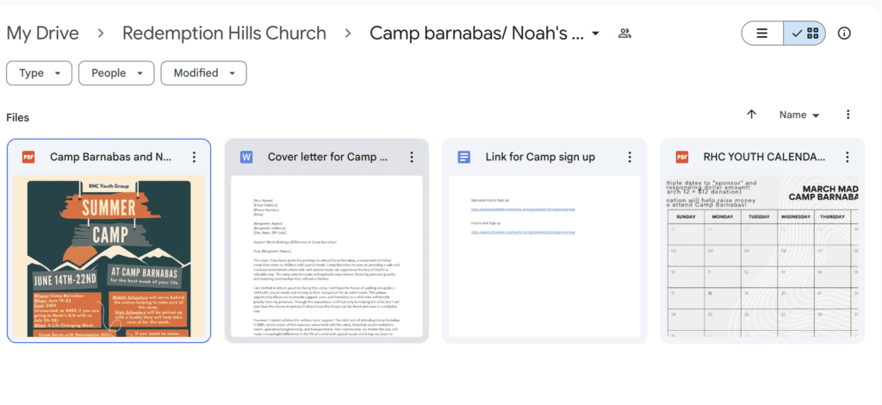Open the Name sort dropdown
882x405 pixels.
tap(799, 115)
